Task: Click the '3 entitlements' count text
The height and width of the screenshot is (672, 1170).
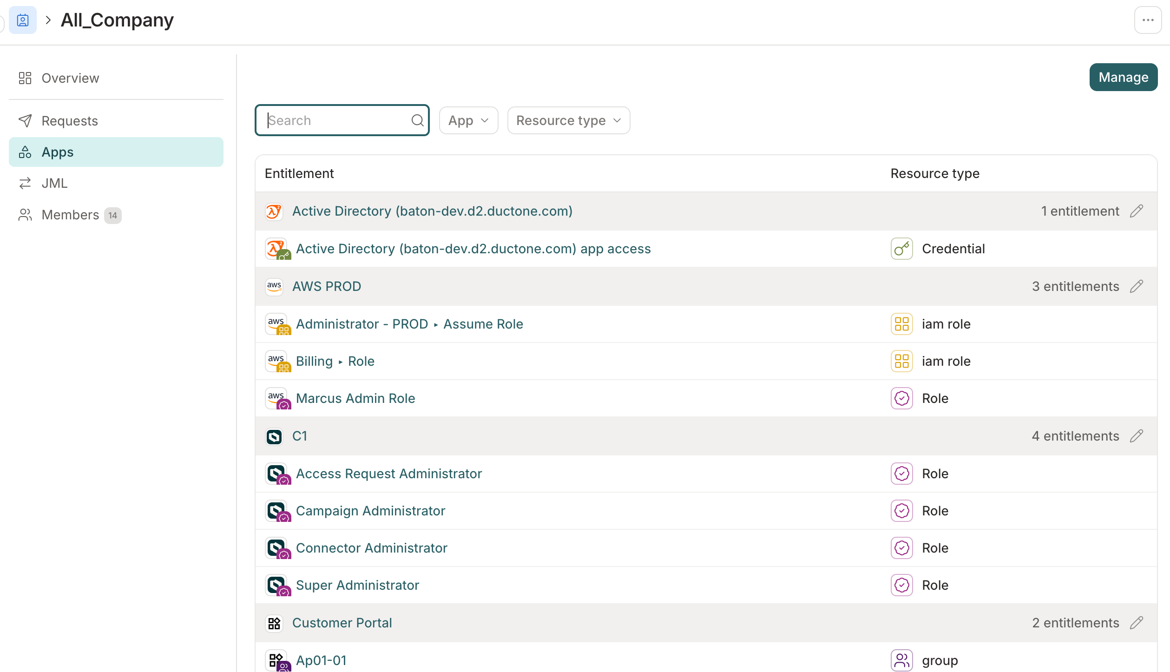Action: (1075, 286)
